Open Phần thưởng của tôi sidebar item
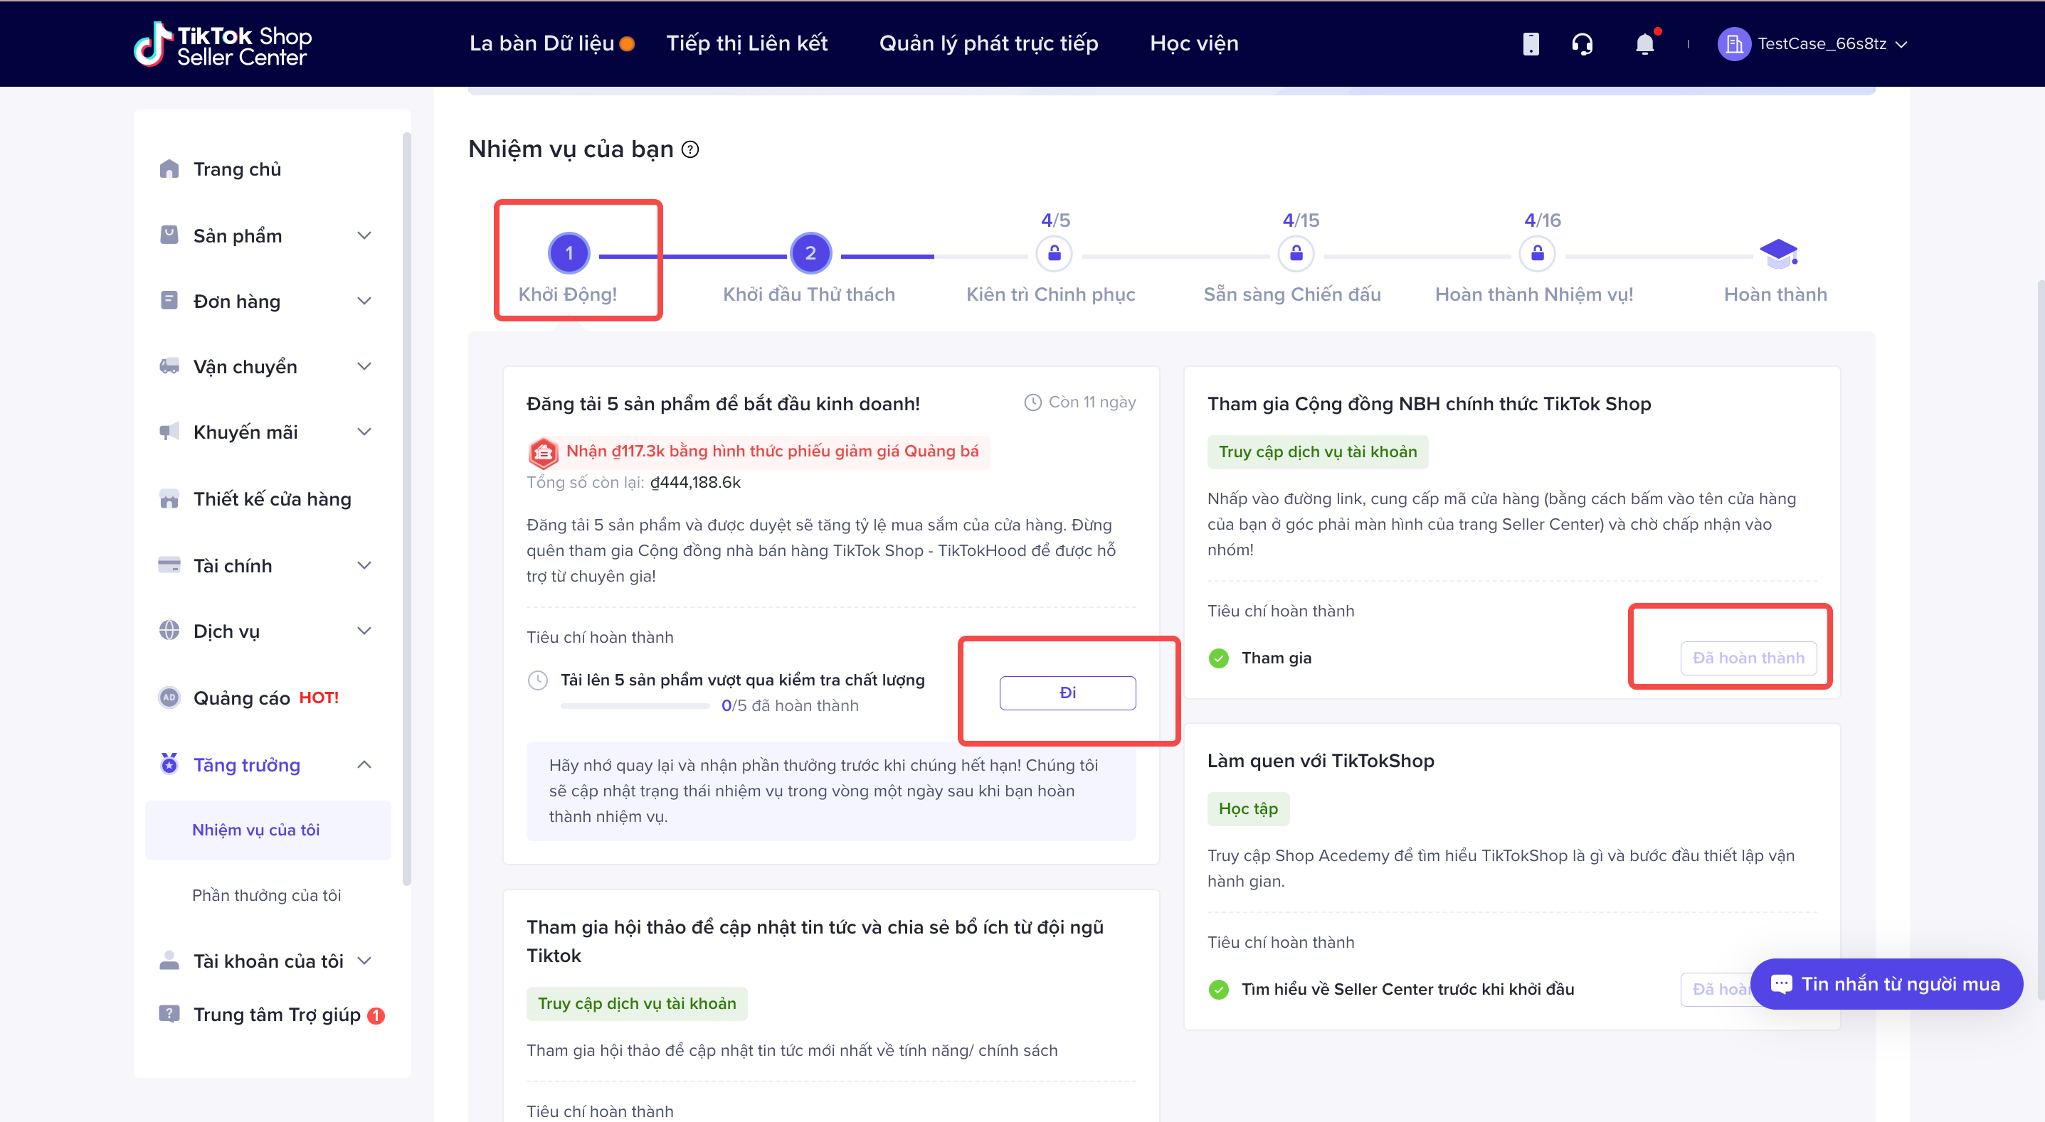Image resolution: width=2045 pixels, height=1122 pixels. [266, 895]
